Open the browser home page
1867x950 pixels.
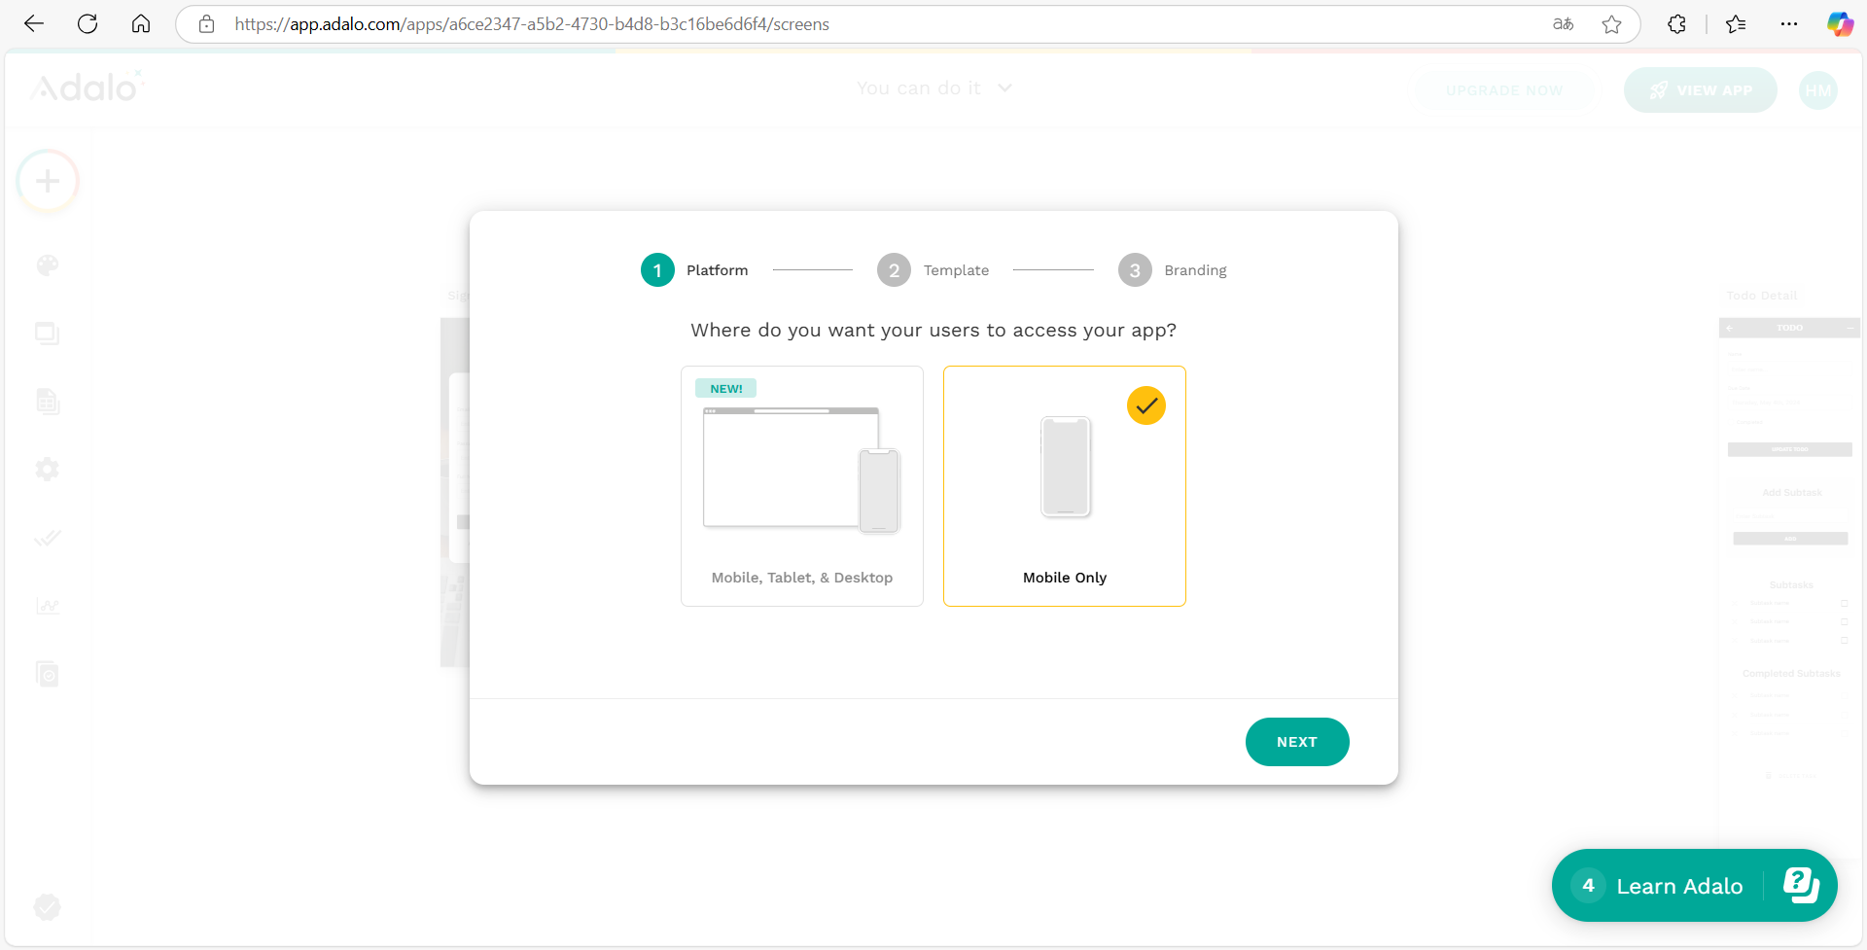(x=141, y=24)
